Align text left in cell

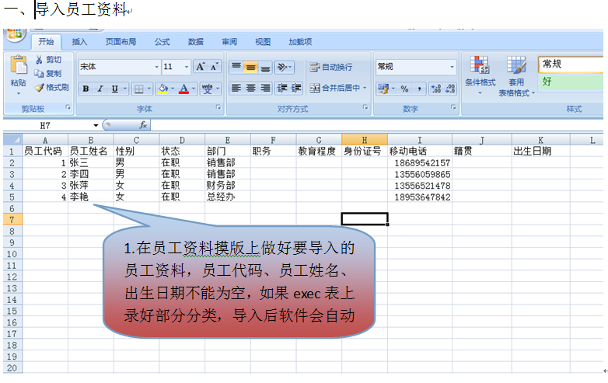[236, 89]
